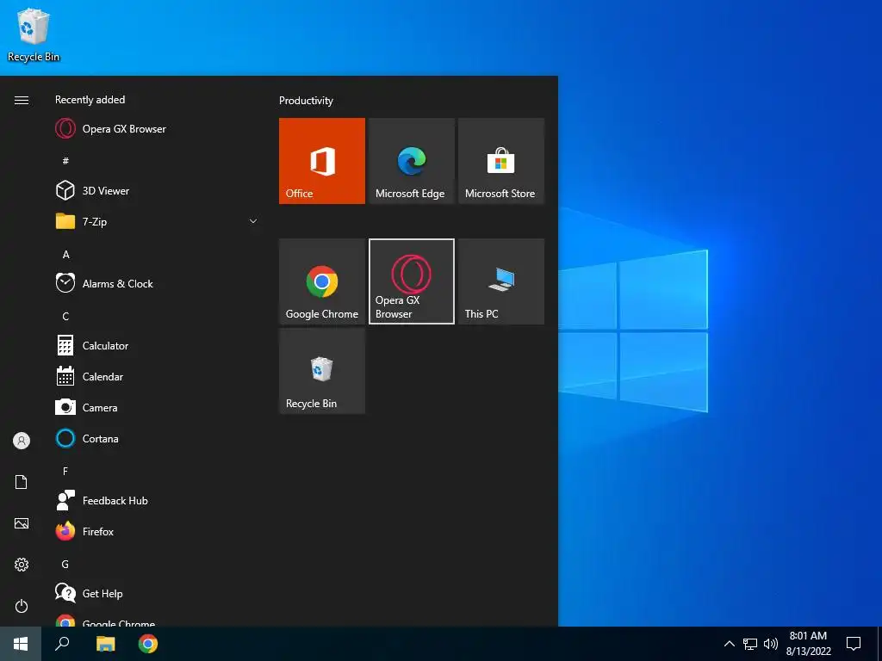Open the 7-Zip folder entry

[x=158, y=221]
